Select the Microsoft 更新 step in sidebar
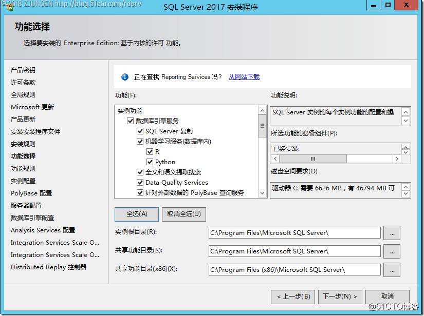 (32, 107)
